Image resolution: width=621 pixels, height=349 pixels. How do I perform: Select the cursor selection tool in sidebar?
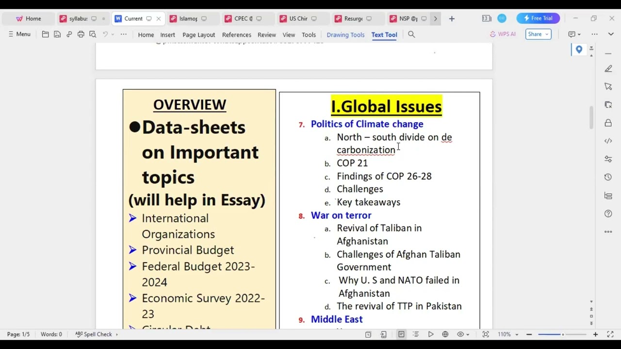pos(608,87)
